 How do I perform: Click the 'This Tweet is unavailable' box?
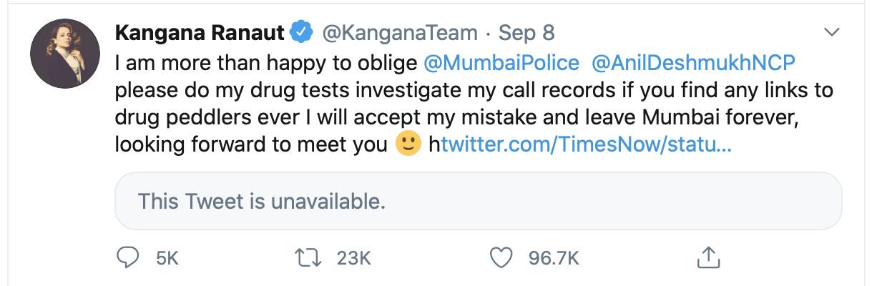478,201
